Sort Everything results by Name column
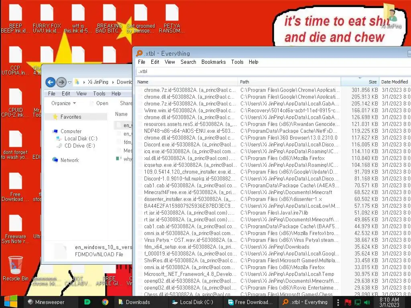Image resolution: width=411 pixels, height=308 pixels. tap(186, 82)
